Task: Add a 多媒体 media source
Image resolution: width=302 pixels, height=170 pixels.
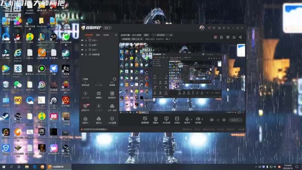Action: pos(177,120)
